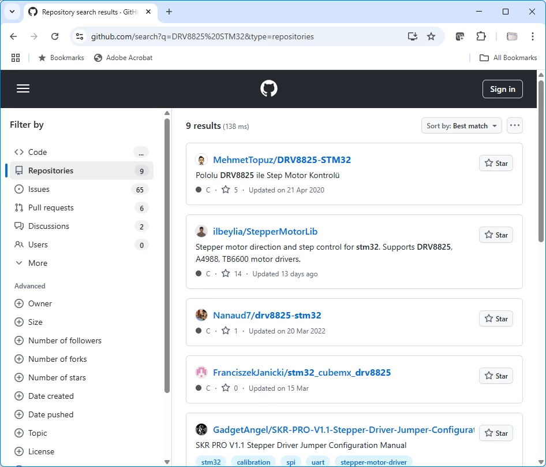546x467 pixels.
Task: Click the star count icon on StepperMotorLib
Action: click(226, 273)
